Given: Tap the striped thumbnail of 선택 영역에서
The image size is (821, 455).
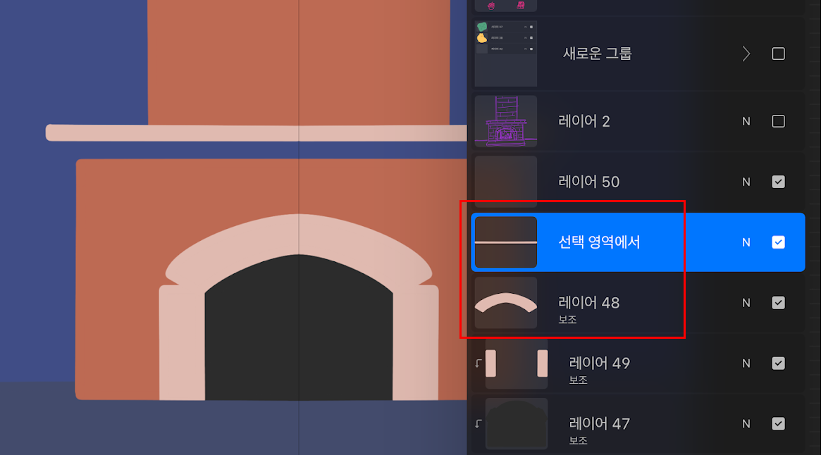Looking at the screenshot, I should tap(505, 242).
